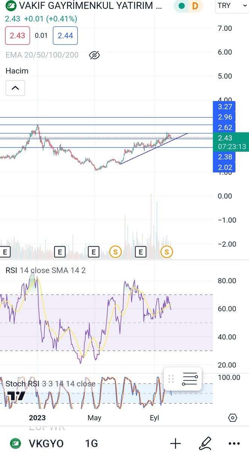The height and width of the screenshot is (452, 249).
Task: Open chart settings hexagon icon
Action: coord(233,418)
